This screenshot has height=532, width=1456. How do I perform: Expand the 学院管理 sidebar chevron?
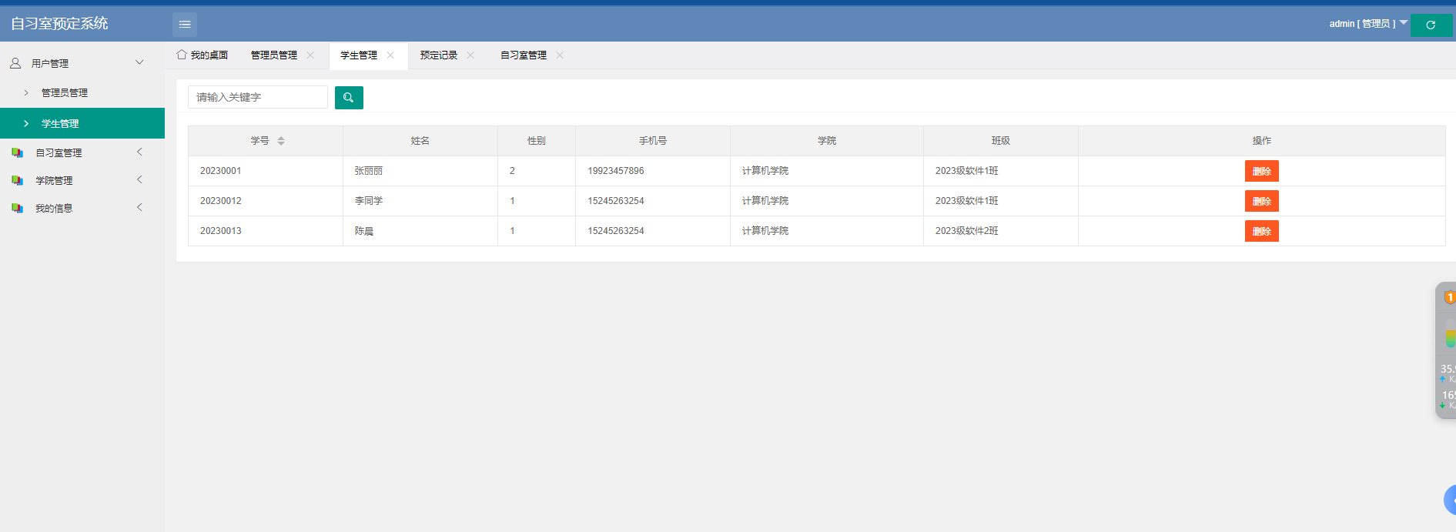[x=139, y=179]
